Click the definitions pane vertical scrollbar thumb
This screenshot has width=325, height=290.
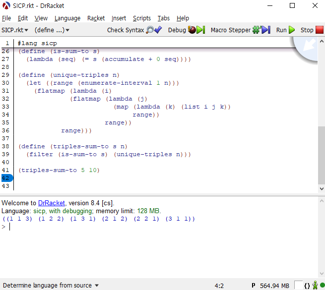pos(321,154)
